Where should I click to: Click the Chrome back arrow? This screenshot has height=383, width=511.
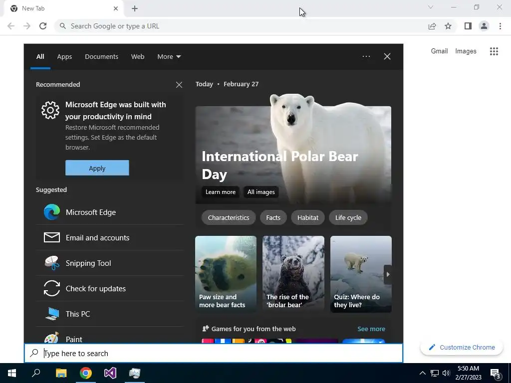[11, 26]
